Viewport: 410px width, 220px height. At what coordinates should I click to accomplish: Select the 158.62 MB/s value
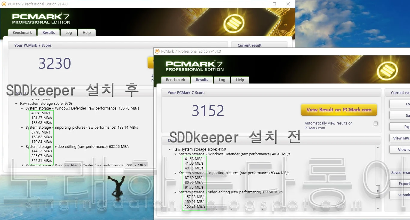[x=42, y=137]
